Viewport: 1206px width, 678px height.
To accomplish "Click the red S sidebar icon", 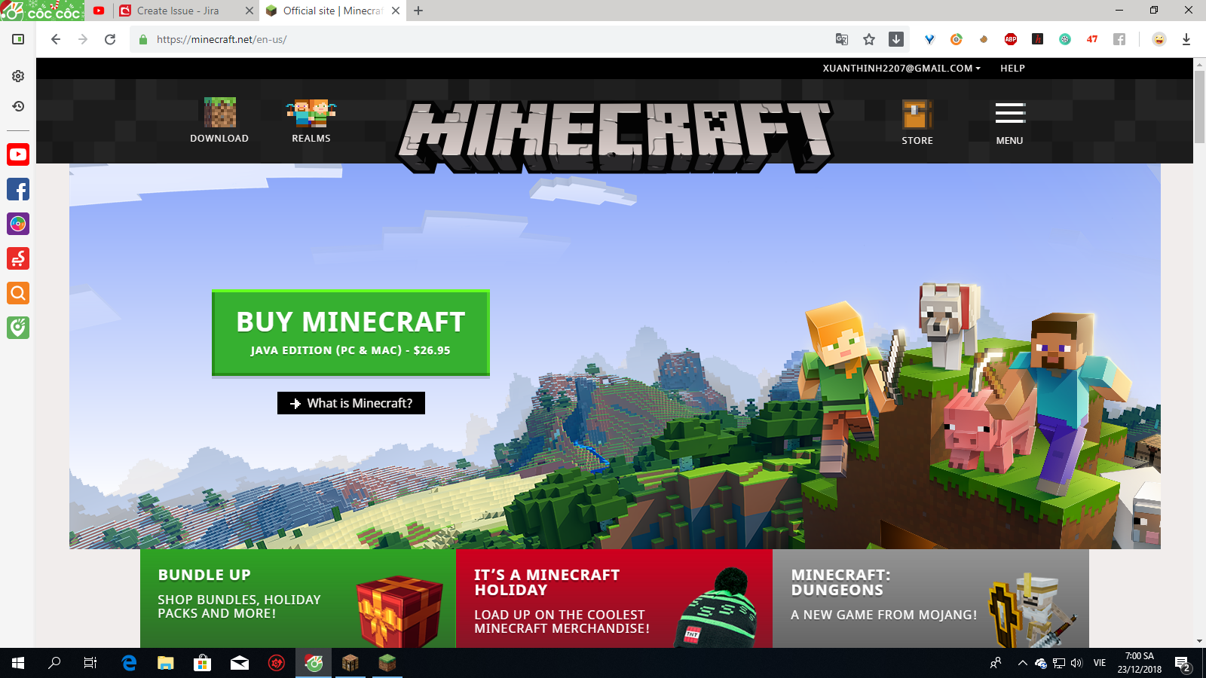I will [x=18, y=258].
